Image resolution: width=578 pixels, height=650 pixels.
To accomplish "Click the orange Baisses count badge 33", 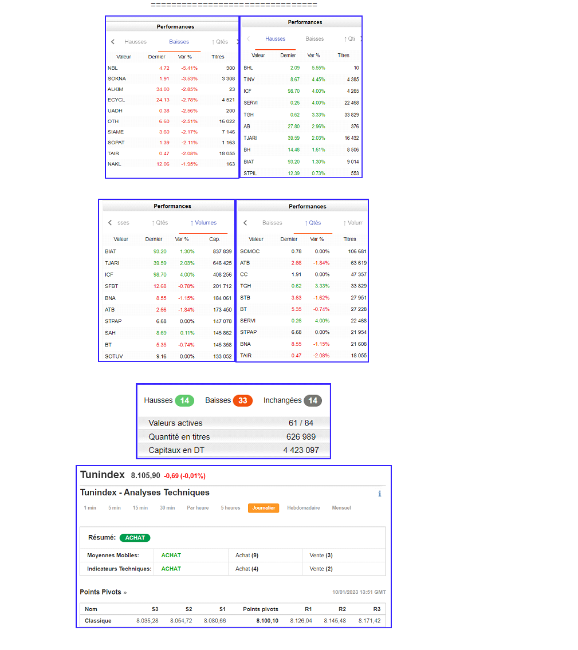I will click(242, 401).
